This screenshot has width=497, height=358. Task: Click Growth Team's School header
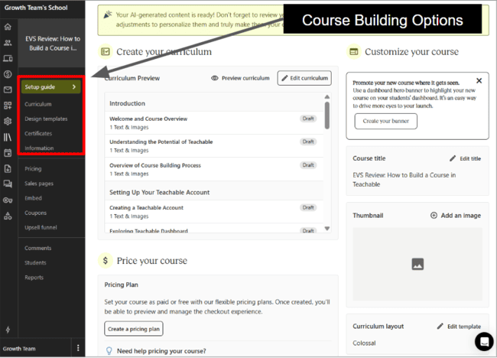[36, 8]
